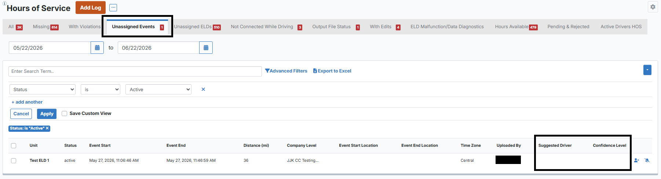Remove the Status filter row with X
The height and width of the screenshot is (179, 661).
click(203, 89)
